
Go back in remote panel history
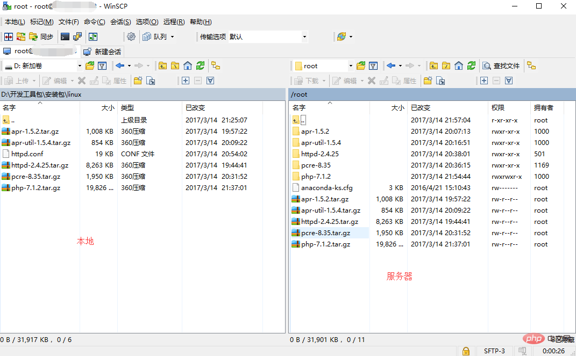pos(391,66)
